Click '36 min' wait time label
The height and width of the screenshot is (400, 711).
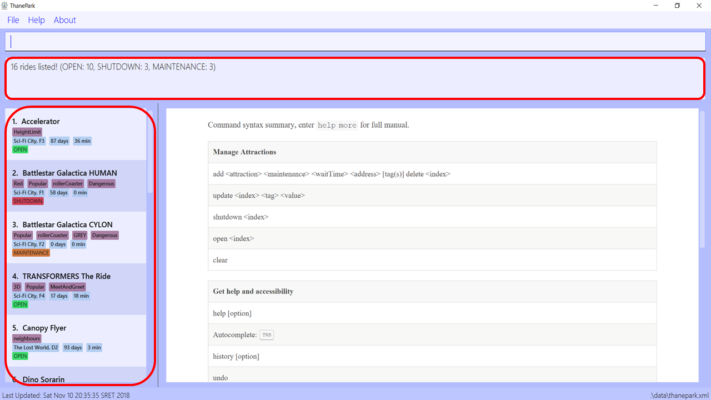[x=82, y=141]
